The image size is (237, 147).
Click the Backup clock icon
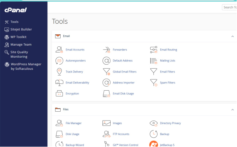pos(153,134)
